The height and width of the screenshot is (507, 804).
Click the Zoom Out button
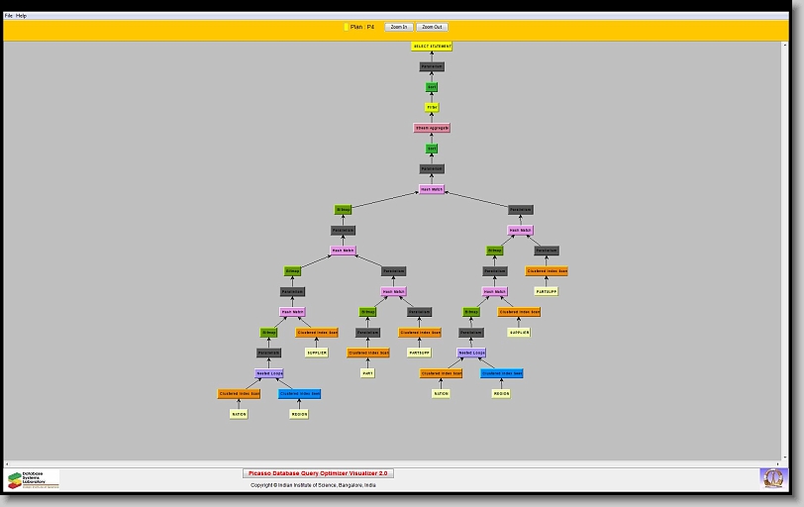[432, 27]
